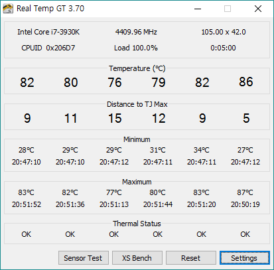Image resolution: width=274 pixels, height=270 pixels.
Task: Open the Settings dialog
Action: pos(245,257)
